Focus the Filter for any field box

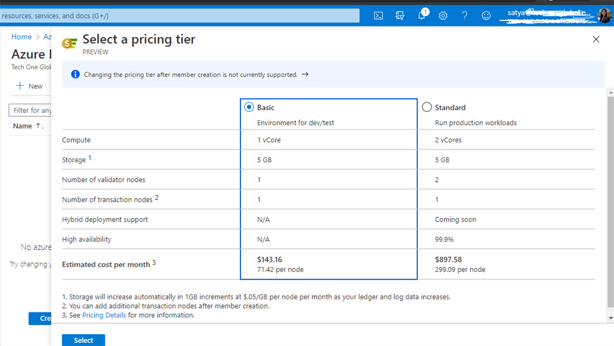coord(31,110)
